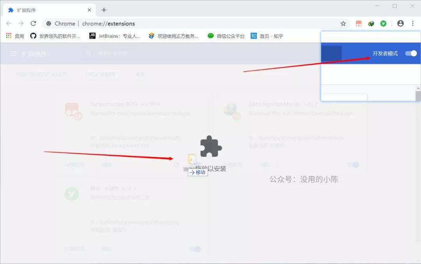
Task: Close the 扩展程序 tab
Action: coord(89,10)
